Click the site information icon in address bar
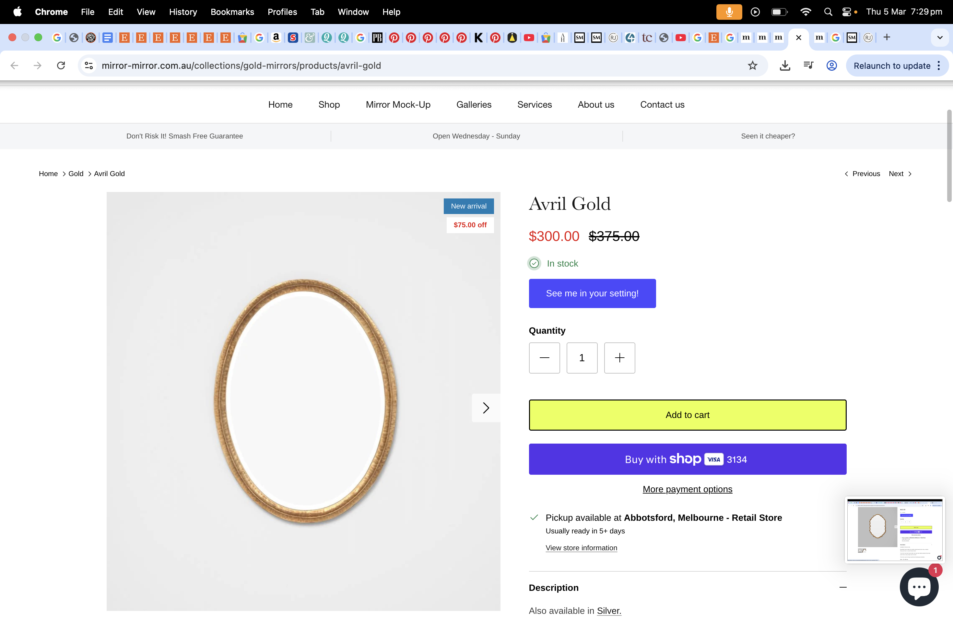953x620 pixels. 89,65
